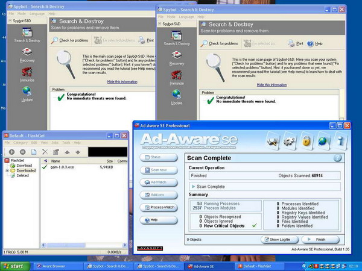This screenshot has width=362, height=271.
Task: Click FlashGet move down arrow icon
Action: pos(78,152)
